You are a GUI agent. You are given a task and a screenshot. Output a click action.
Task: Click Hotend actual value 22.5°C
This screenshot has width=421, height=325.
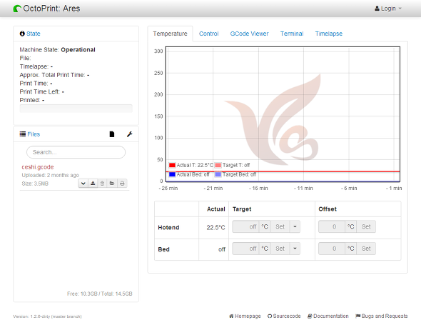pos(215,228)
